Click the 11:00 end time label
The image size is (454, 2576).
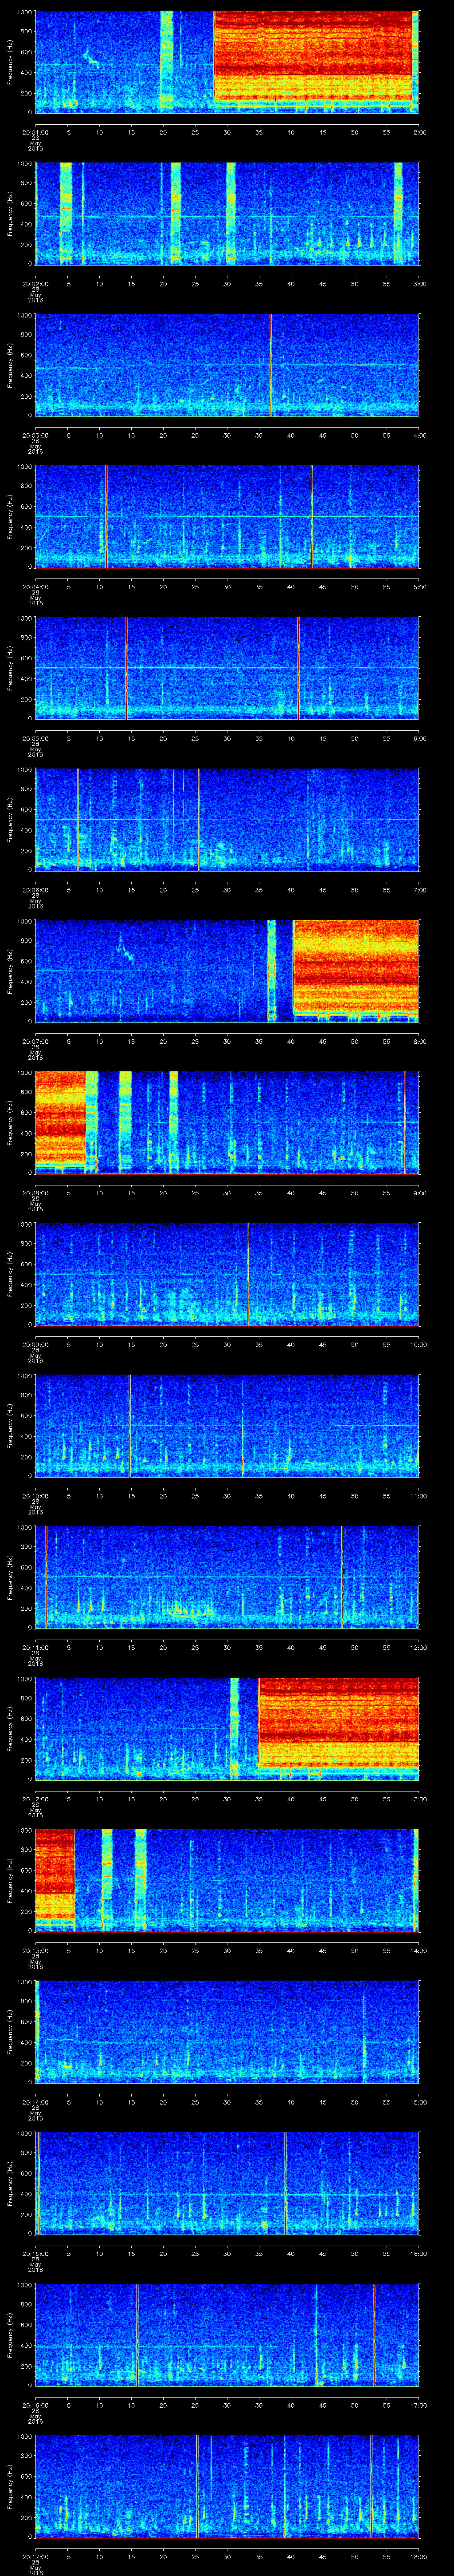418,1496
